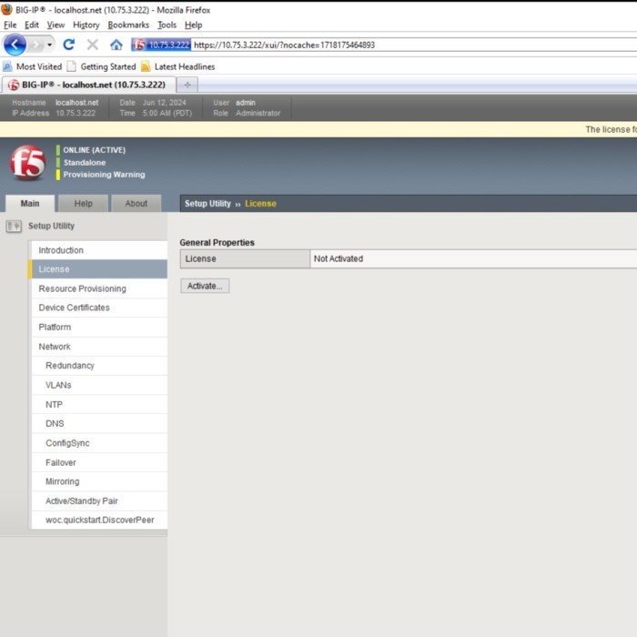Open the NTP network setting
The height and width of the screenshot is (637, 637).
pos(54,404)
